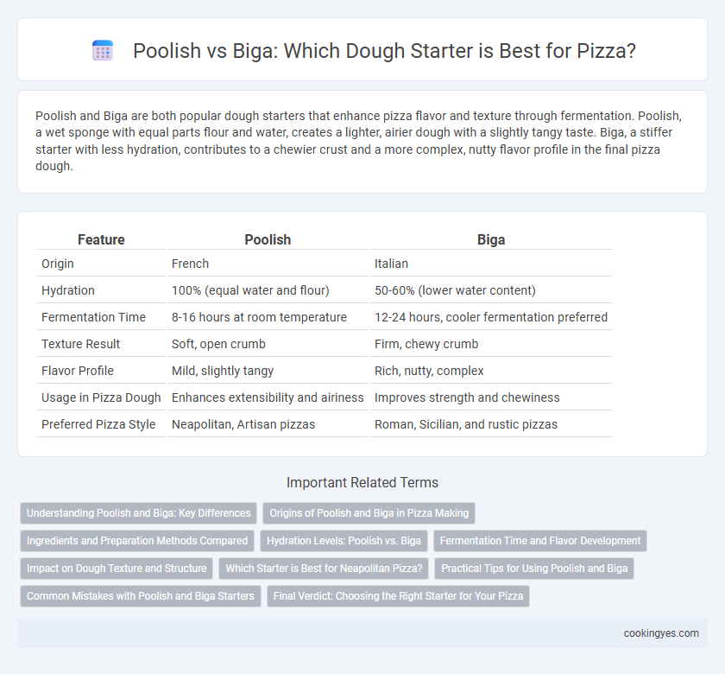Select the 'Hydration' table row label
Image resolution: width=725 pixels, height=674 pixels.
[68, 290]
